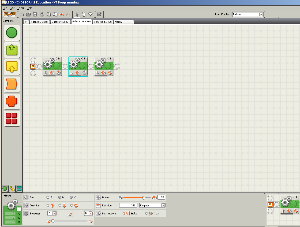Image resolution: width=300 pixels, height=227 pixels.
Task: Switch to the Common palette tab at bottom
Action: (x=5, y=189)
